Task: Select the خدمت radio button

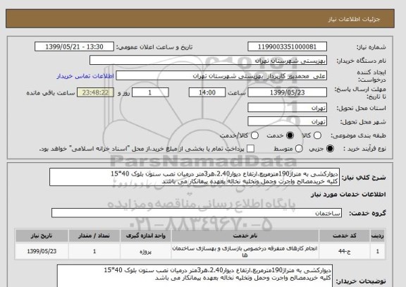Action: coord(290,135)
